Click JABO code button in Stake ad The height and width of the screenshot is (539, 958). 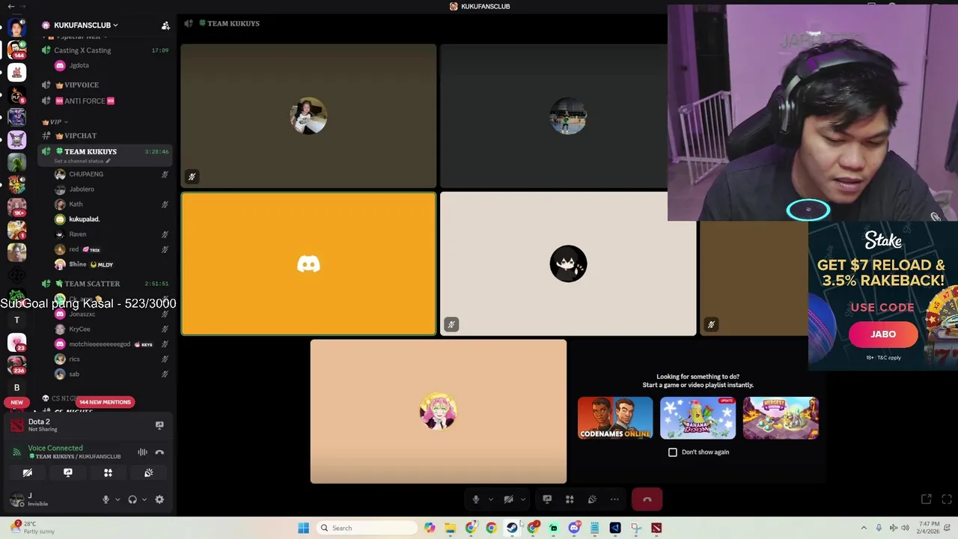[883, 334]
